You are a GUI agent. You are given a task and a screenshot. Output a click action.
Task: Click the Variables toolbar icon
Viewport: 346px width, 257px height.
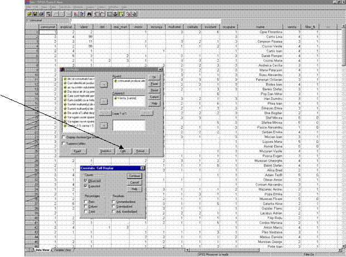point(82,14)
